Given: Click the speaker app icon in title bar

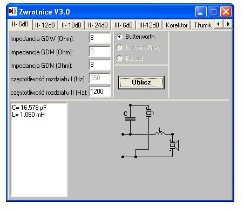Looking at the screenshot, I should tap(13, 11).
